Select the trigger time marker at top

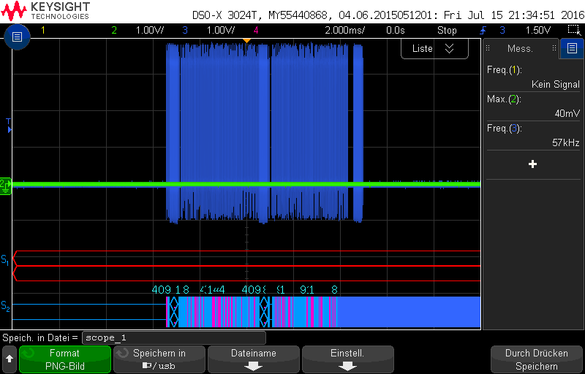pos(246,40)
